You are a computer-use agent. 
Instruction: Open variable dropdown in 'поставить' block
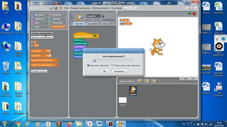click(x=44, y=51)
